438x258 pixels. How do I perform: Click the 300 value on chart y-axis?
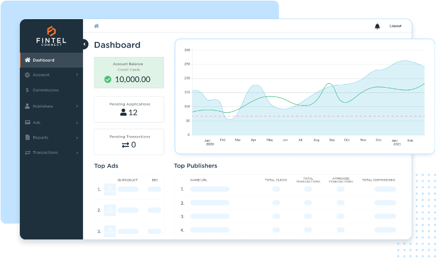pyautogui.click(x=187, y=50)
